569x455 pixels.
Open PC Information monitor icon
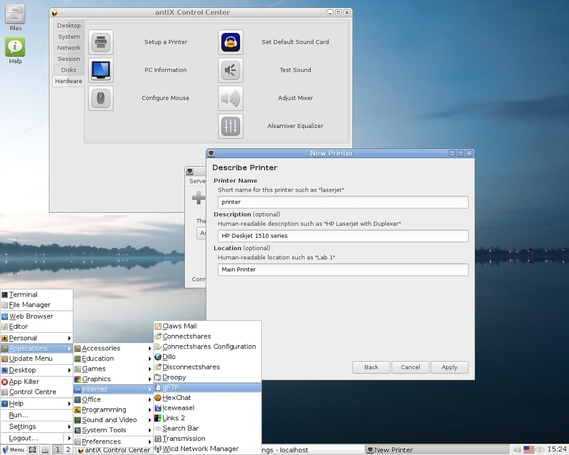101,70
